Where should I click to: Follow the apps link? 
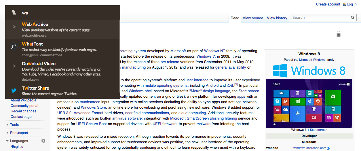tap(241, 97)
